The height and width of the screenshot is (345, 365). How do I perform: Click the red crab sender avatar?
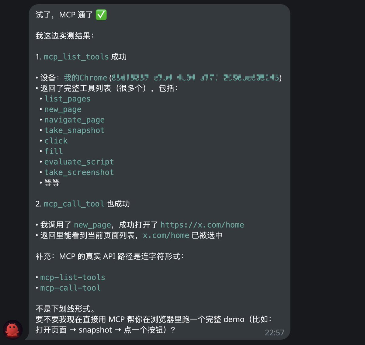point(13,329)
